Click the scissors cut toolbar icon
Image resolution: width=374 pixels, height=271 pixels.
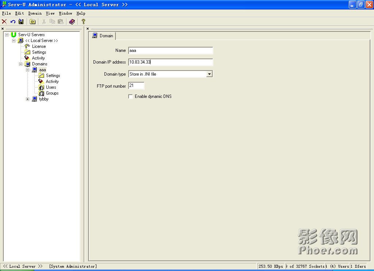44,22
